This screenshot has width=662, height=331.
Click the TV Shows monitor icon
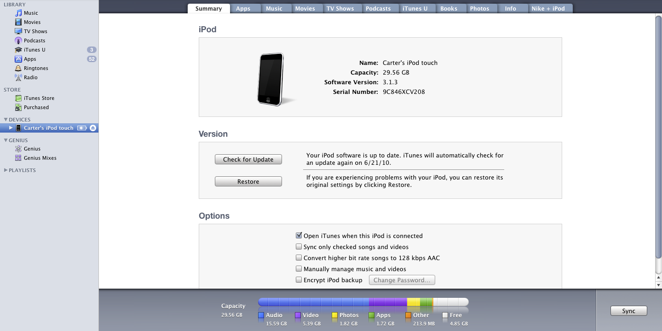pyautogui.click(x=18, y=31)
